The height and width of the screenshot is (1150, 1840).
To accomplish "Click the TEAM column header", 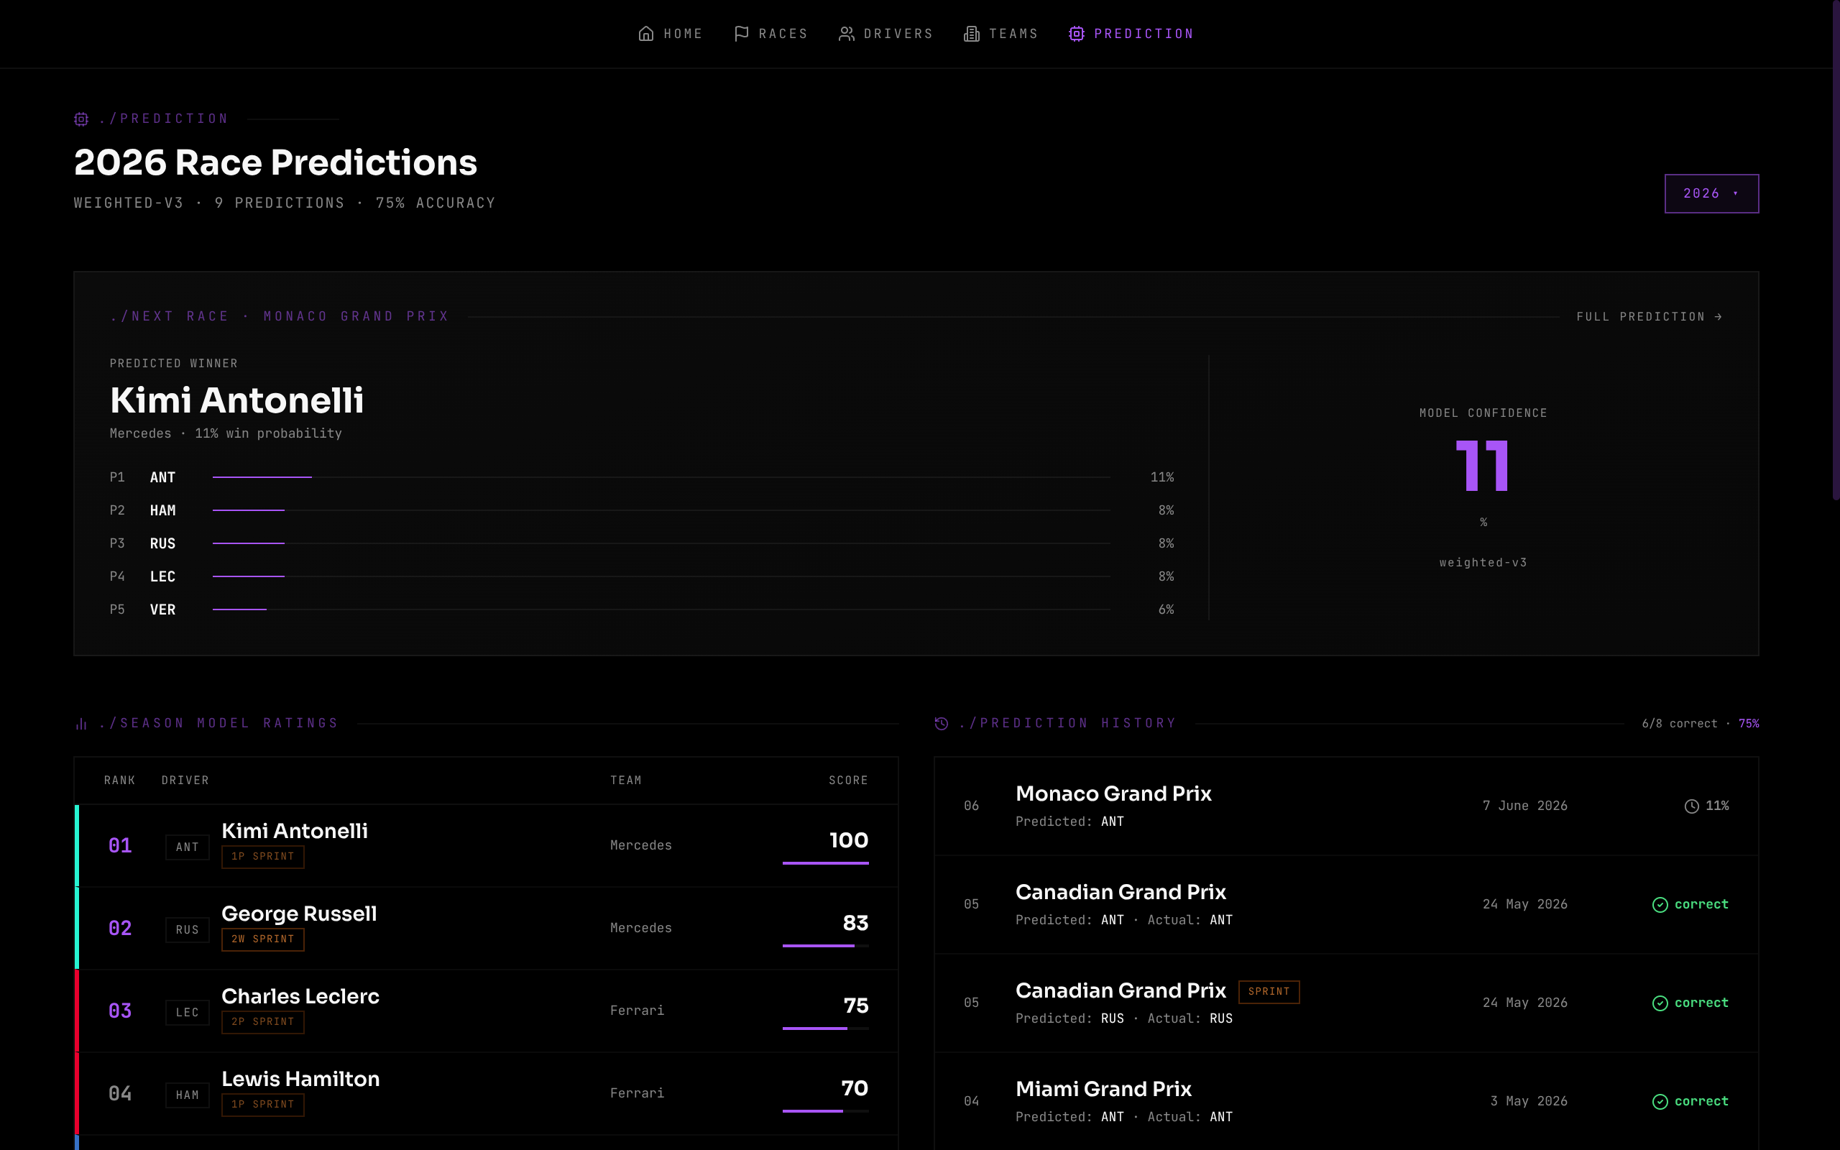I will coord(626,781).
